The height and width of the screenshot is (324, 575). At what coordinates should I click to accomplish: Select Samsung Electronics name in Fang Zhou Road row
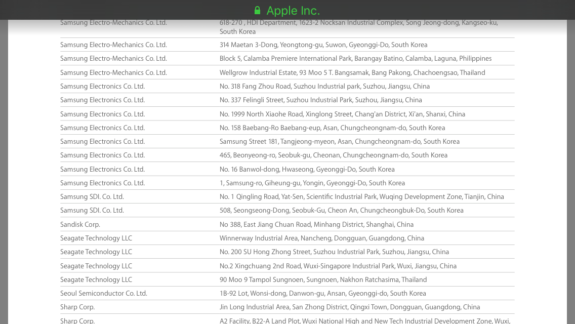pos(103,86)
